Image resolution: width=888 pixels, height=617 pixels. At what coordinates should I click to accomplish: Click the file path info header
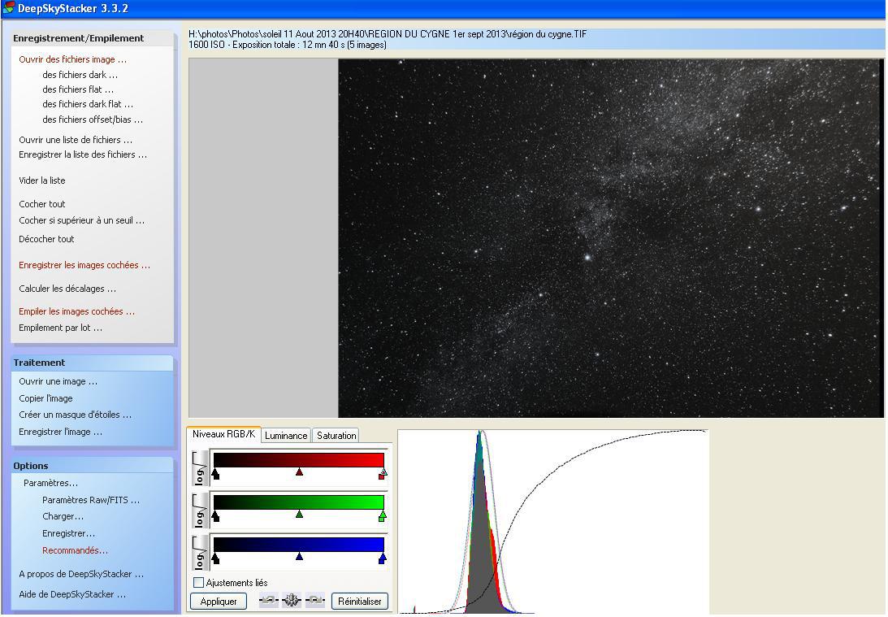[x=535, y=40]
